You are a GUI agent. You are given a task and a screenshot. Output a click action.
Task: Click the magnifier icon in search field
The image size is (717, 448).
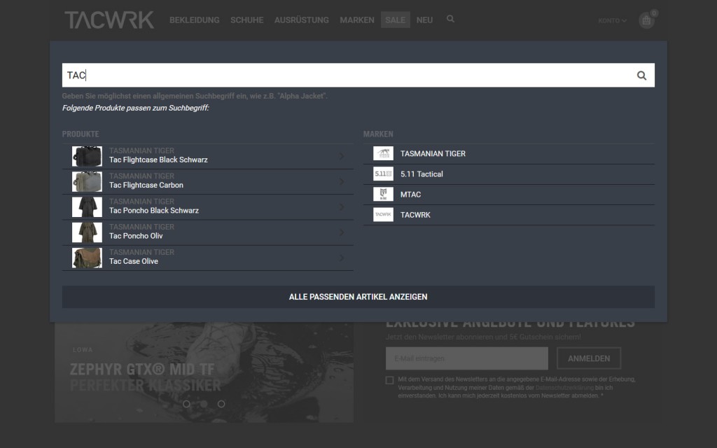click(x=641, y=76)
